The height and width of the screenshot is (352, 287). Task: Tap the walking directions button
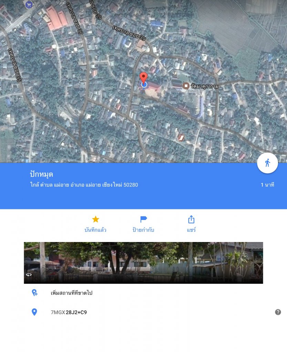[x=267, y=163]
